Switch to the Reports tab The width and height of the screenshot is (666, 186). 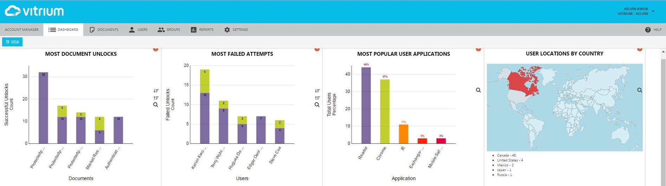(x=202, y=30)
